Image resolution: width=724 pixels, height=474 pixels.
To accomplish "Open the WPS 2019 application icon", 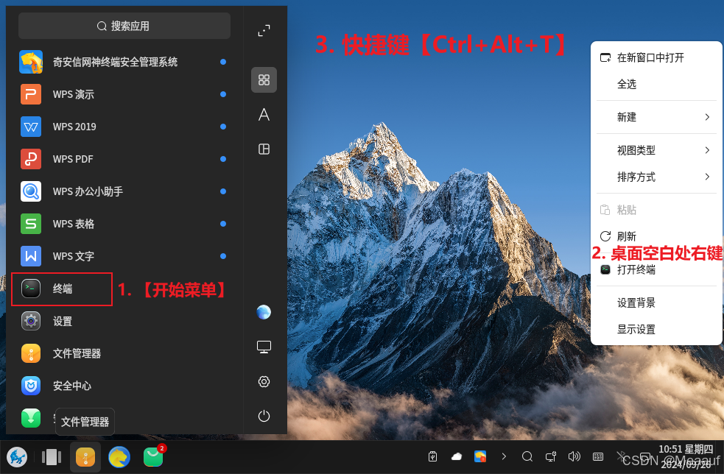I will tap(31, 127).
